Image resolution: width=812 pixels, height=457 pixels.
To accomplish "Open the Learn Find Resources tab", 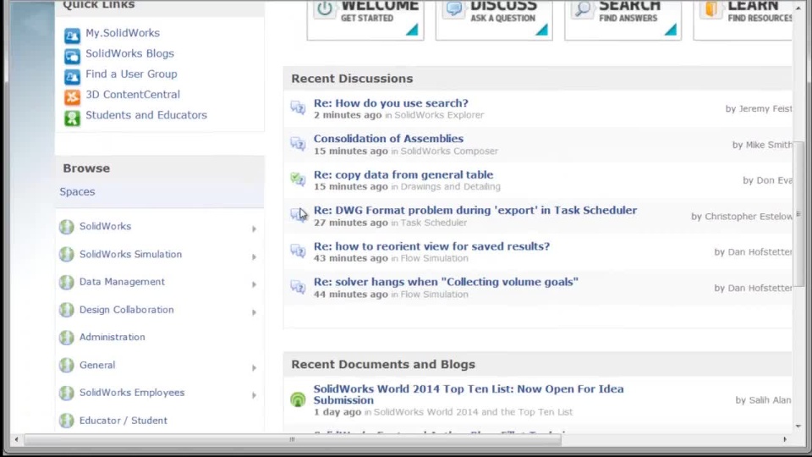I will pyautogui.click(x=743, y=19).
